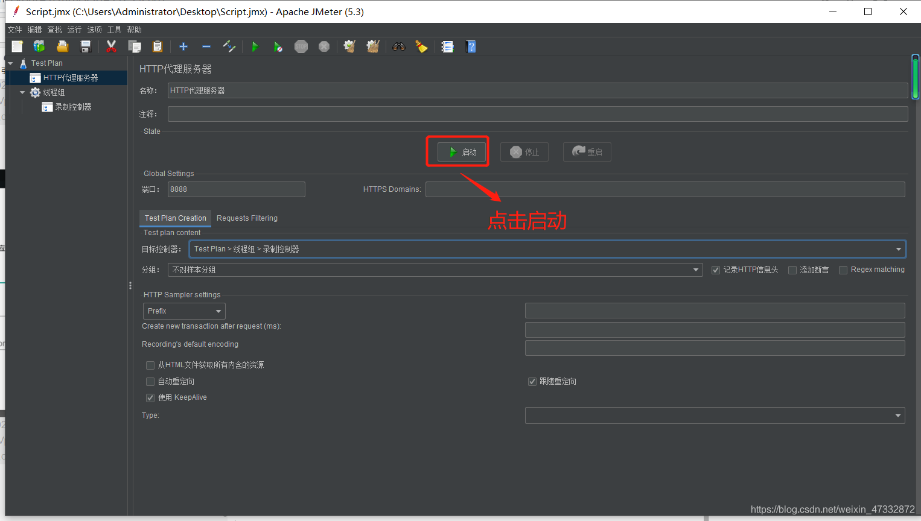The height and width of the screenshot is (521, 921).
Task: Click the 注释 comments input field
Action: [538, 114]
